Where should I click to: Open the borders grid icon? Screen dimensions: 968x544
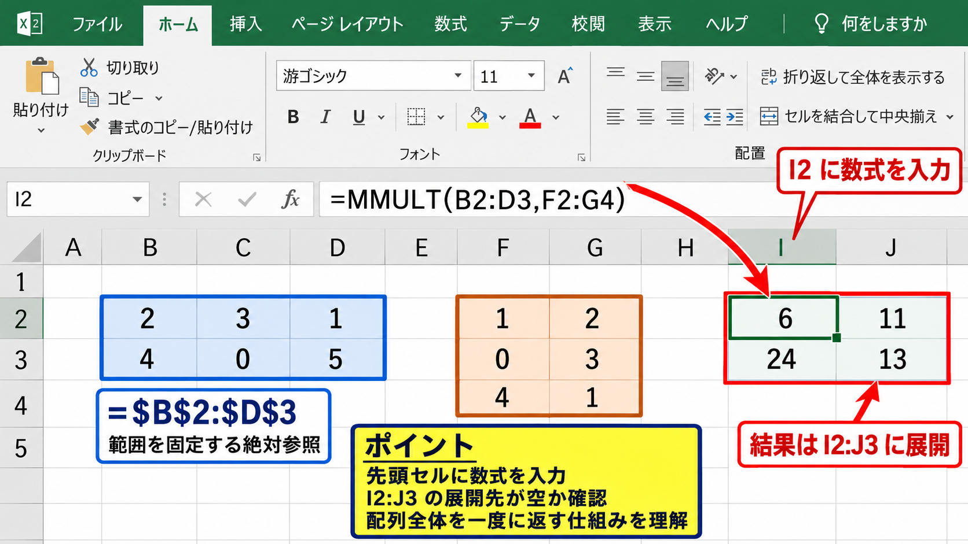416,117
